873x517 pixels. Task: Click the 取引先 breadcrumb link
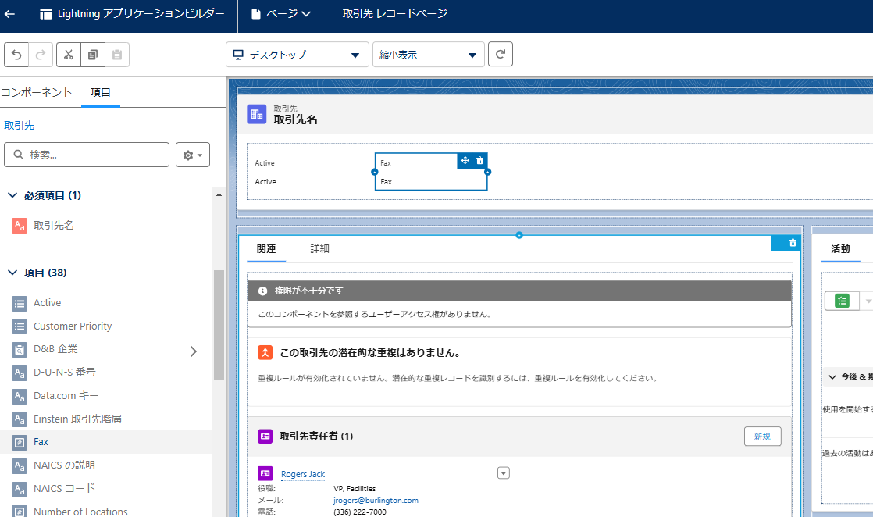19,126
